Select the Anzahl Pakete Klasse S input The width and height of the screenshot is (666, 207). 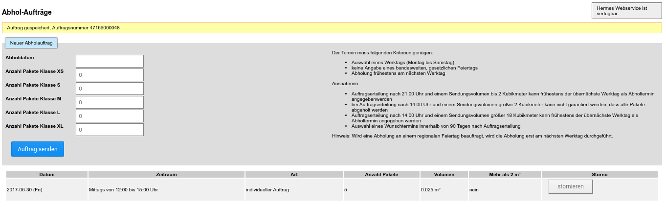click(x=110, y=89)
